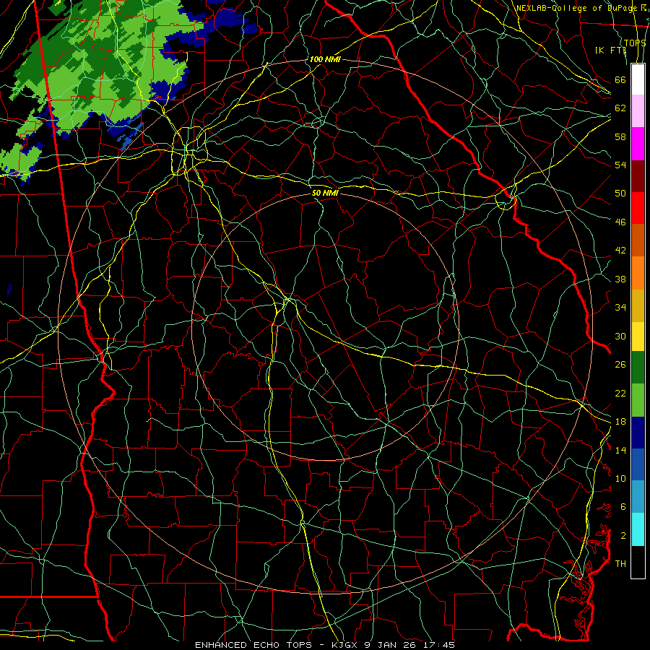Click the yellow 34 K FT legend swatch
The image size is (650, 650).
click(x=638, y=336)
